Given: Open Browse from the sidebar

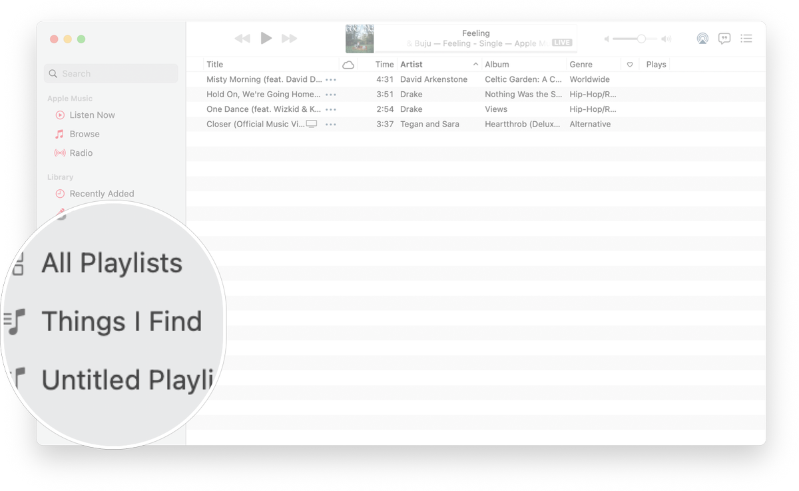Looking at the screenshot, I should tap(84, 134).
